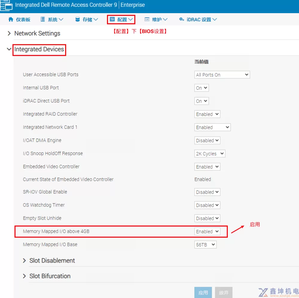Click the 维护 monitor icon
This screenshot has height=298, width=299.
pos(147,19)
